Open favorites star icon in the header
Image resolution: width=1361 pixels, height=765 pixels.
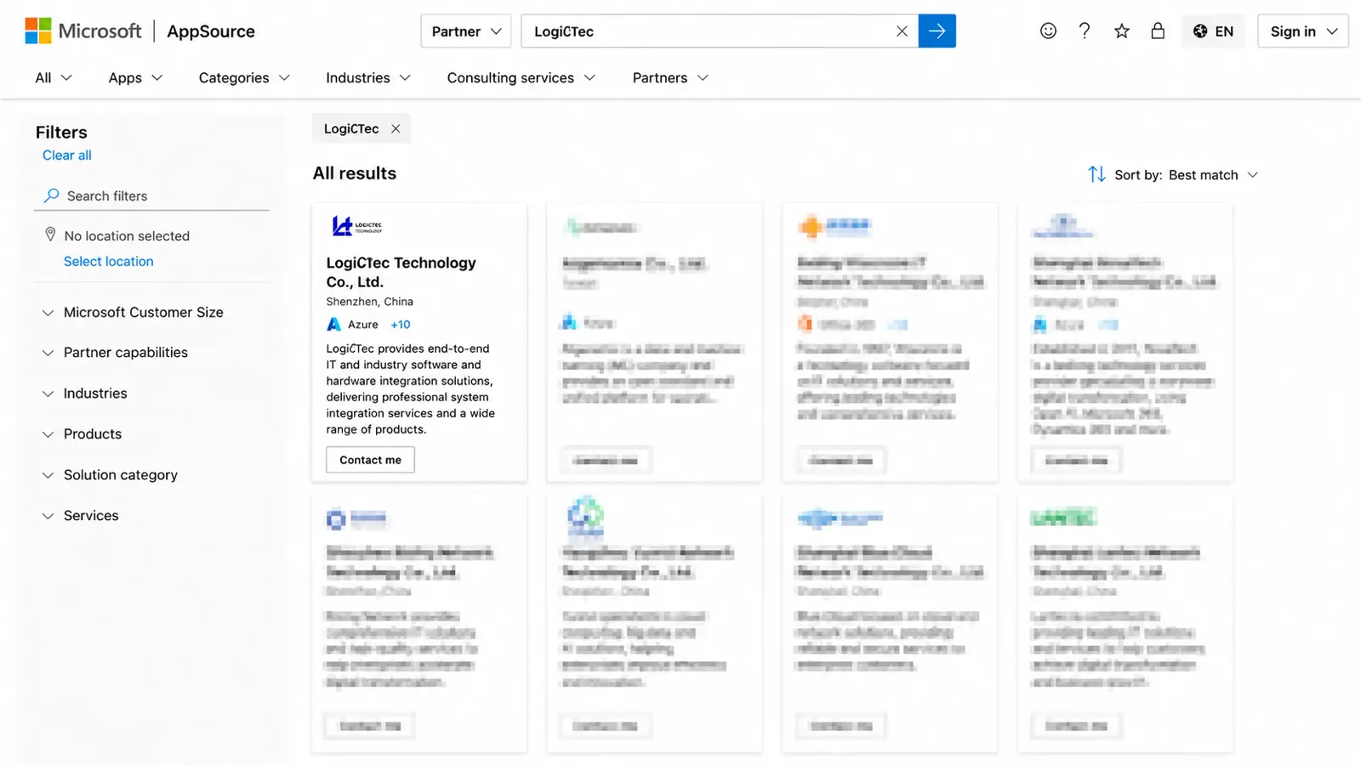pyautogui.click(x=1122, y=31)
